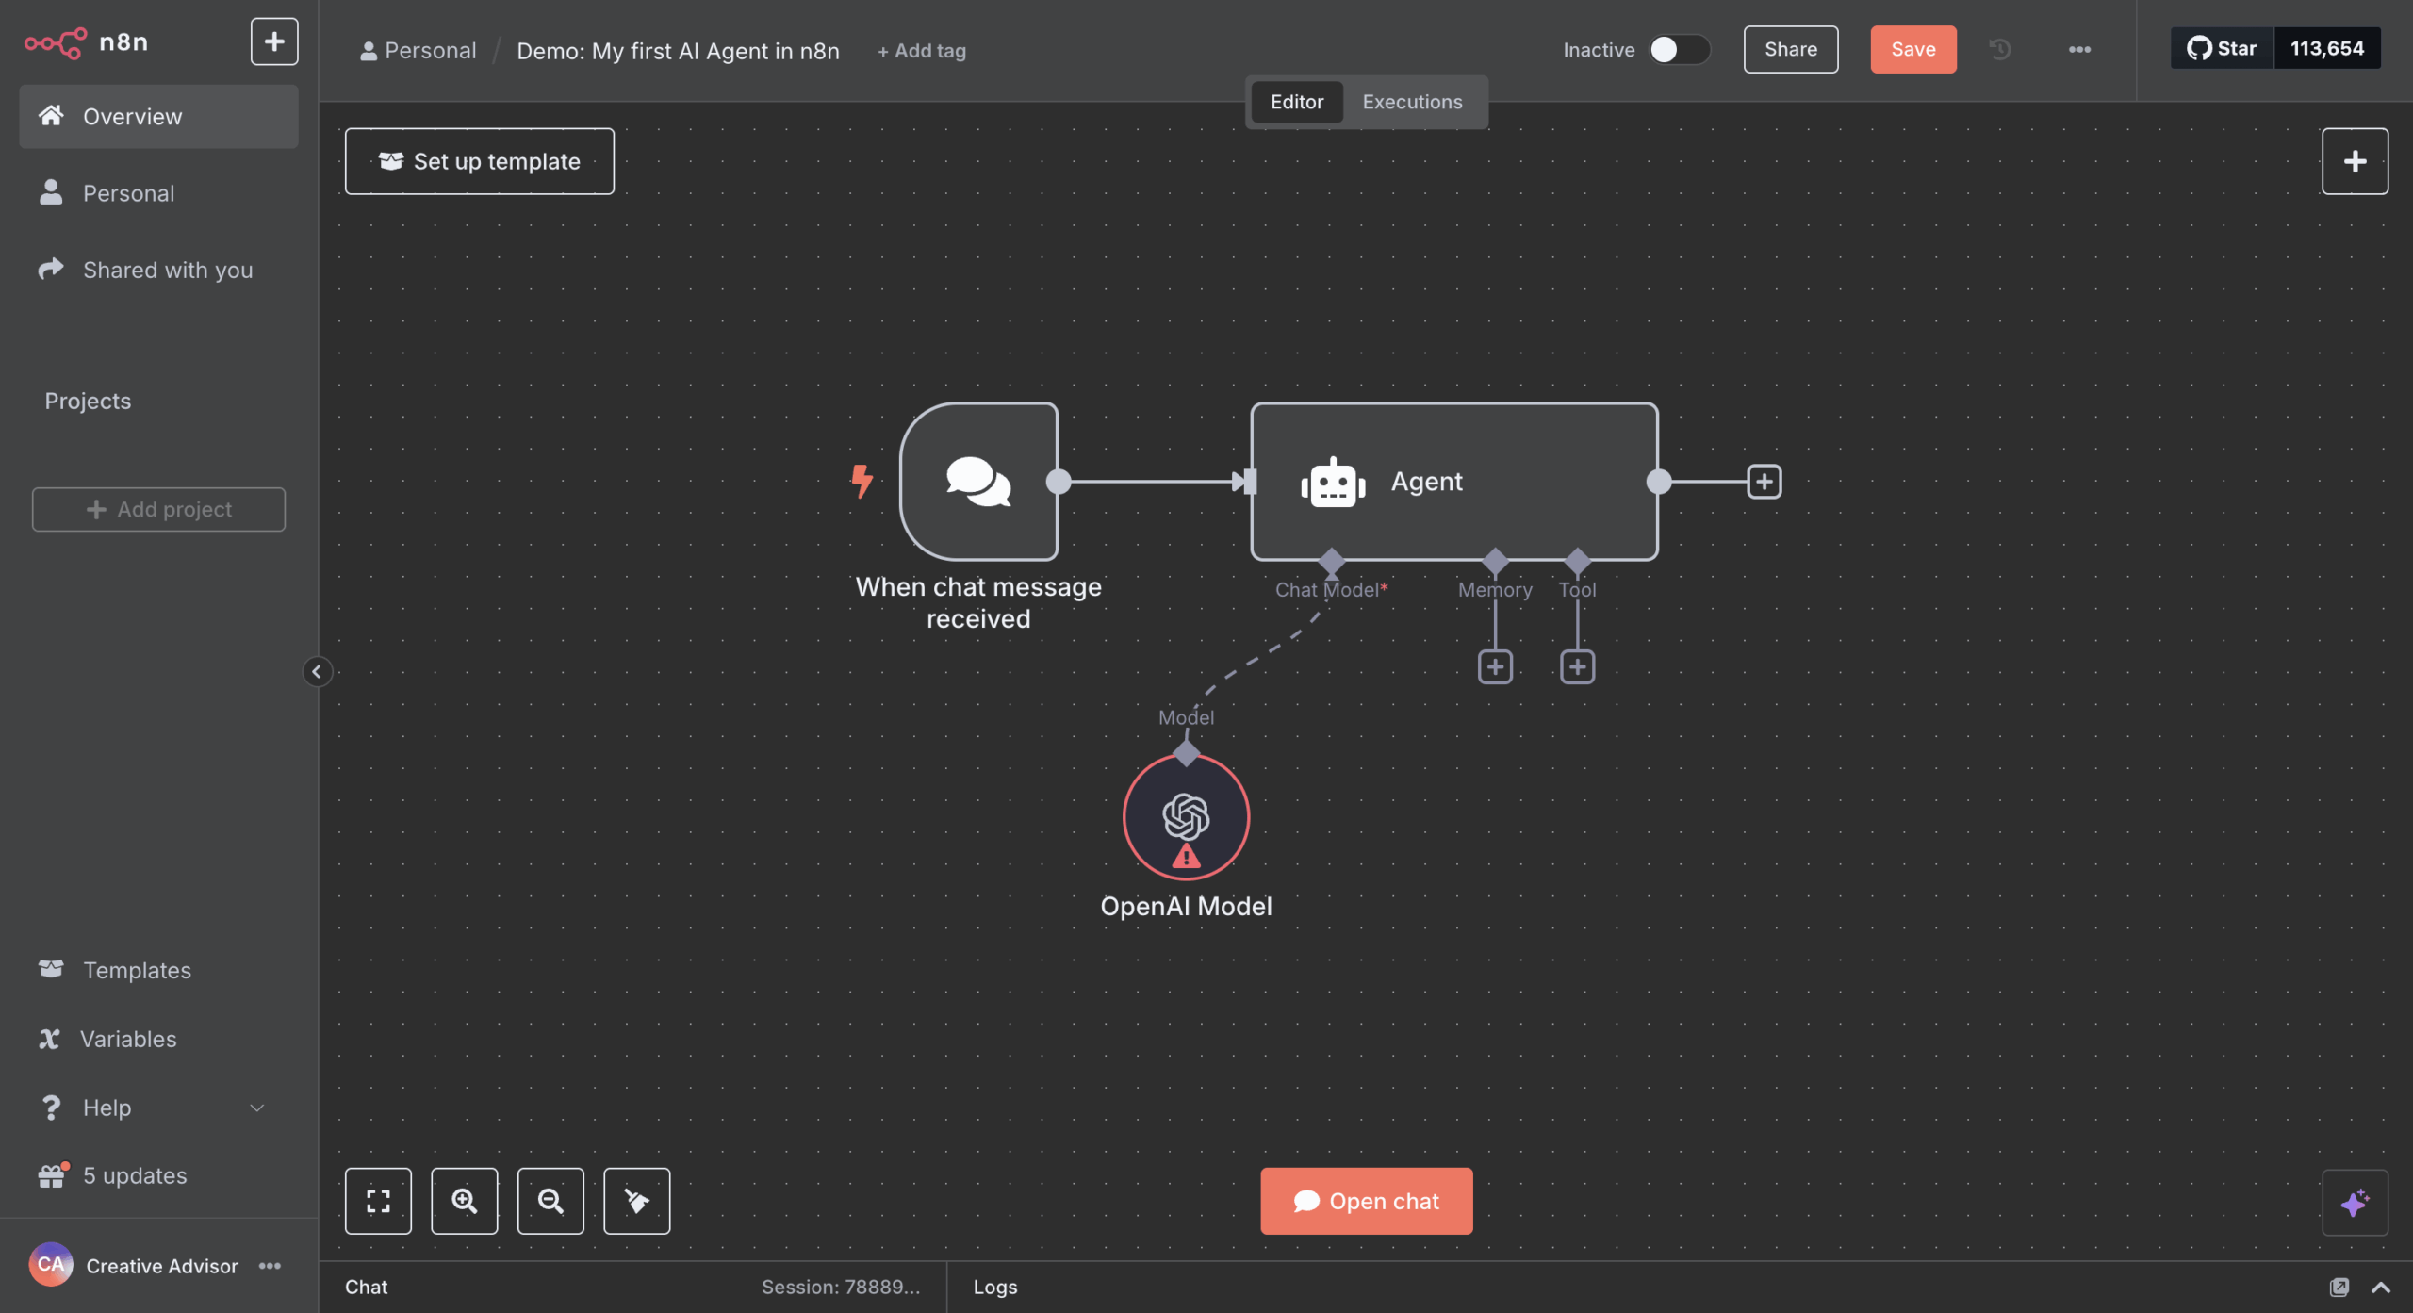Open the Templates page

[x=158, y=970]
